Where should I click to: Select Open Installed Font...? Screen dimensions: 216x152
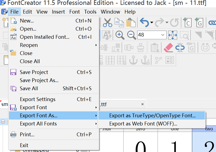point(54,37)
